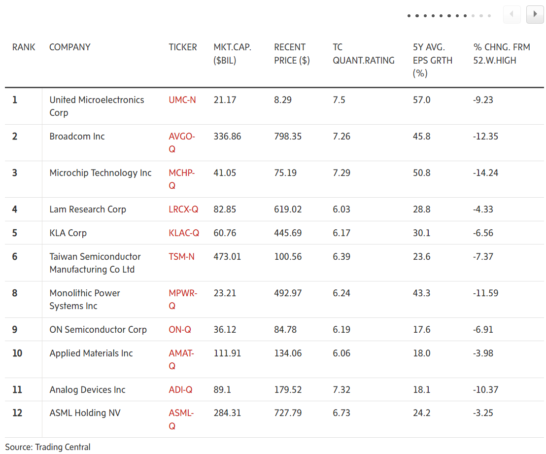Click ON Semiconductor market cap 36.12

click(225, 330)
